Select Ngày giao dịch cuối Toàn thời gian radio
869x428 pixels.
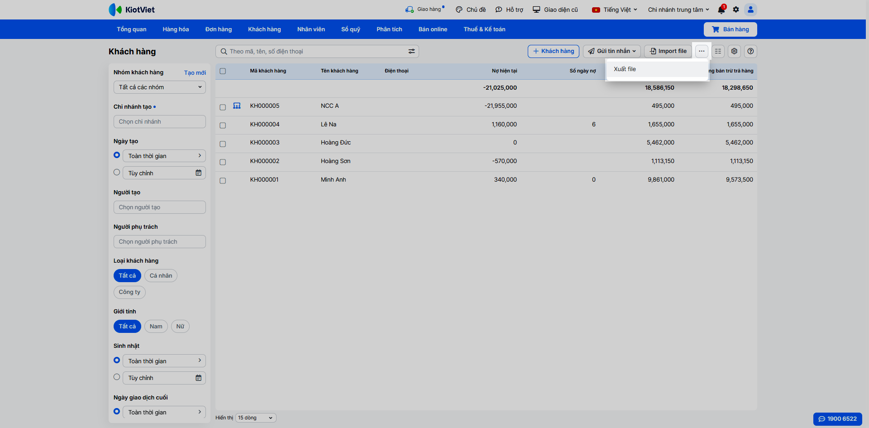click(117, 411)
